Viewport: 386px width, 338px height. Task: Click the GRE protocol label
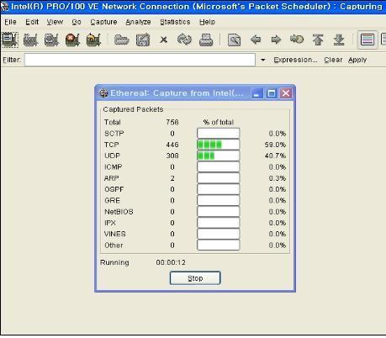[x=113, y=200]
